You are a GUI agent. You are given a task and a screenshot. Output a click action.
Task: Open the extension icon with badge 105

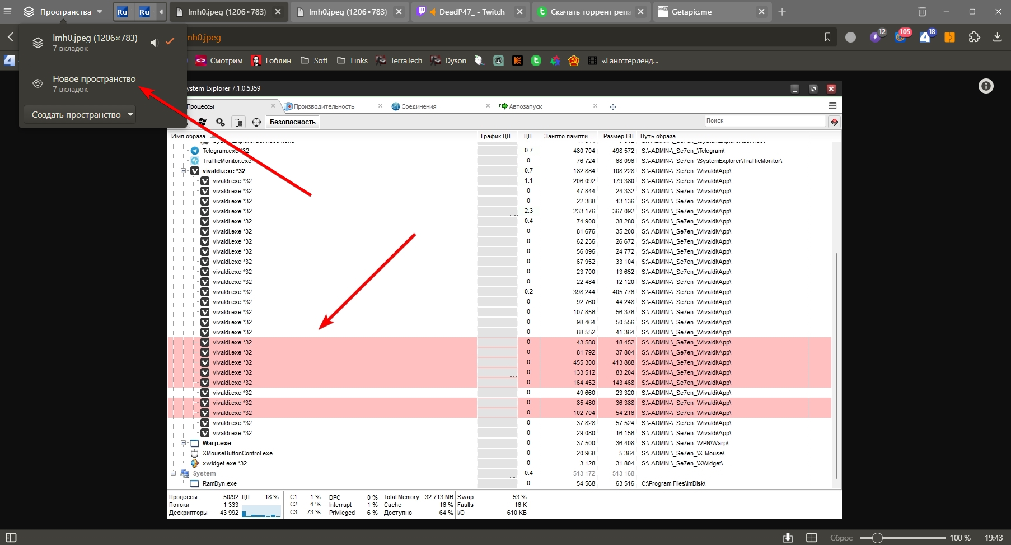901,37
